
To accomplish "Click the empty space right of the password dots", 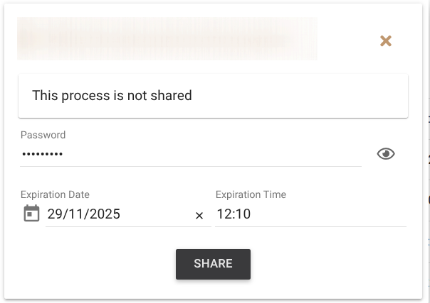I will pos(214,154).
